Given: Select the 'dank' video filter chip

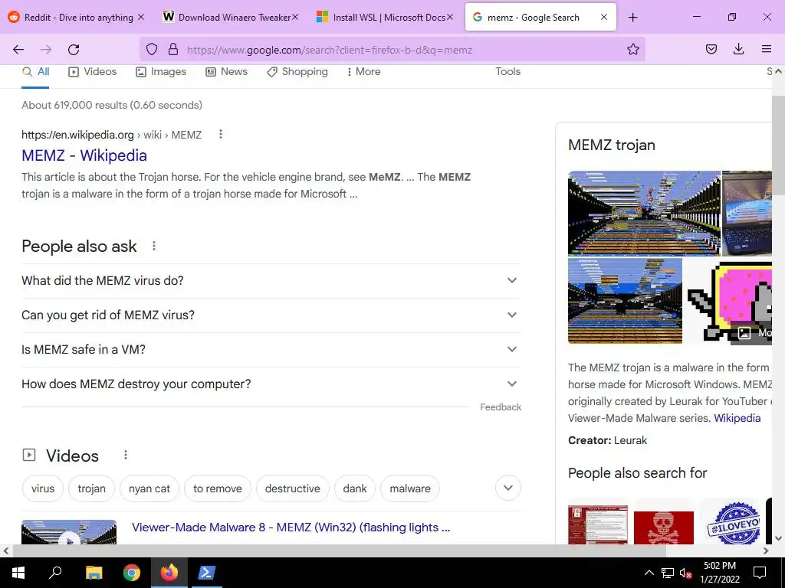Looking at the screenshot, I should (x=355, y=488).
